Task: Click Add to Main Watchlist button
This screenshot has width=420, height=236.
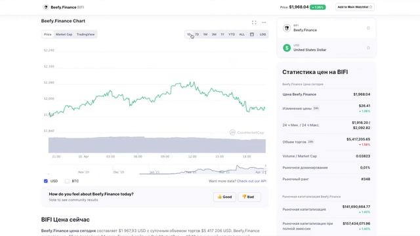Action: click(354, 7)
